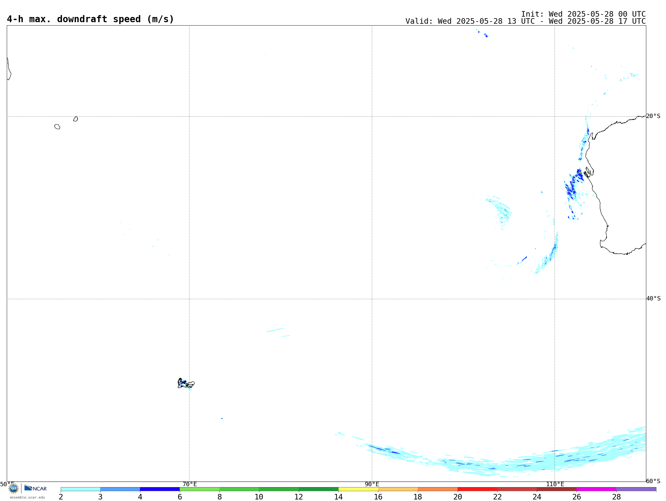Click the Mauritius island outline near 20°S
The image size is (666, 501).
(76, 119)
